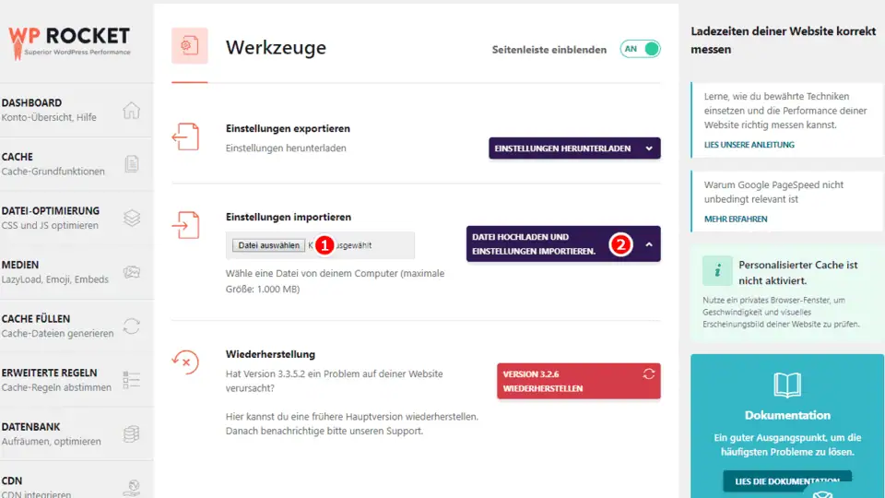Open the Mehr erfahren link
The height and width of the screenshot is (498, 885).
[736, 219]
